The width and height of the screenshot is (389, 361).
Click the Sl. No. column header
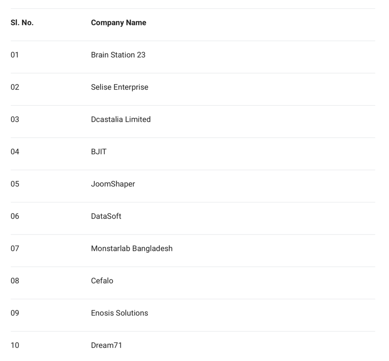tap(22, 23)
